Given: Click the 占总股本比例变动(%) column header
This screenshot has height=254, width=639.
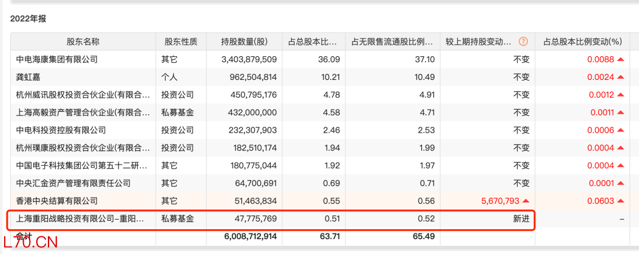Looking at the screenshot, I should coord(583,41).
